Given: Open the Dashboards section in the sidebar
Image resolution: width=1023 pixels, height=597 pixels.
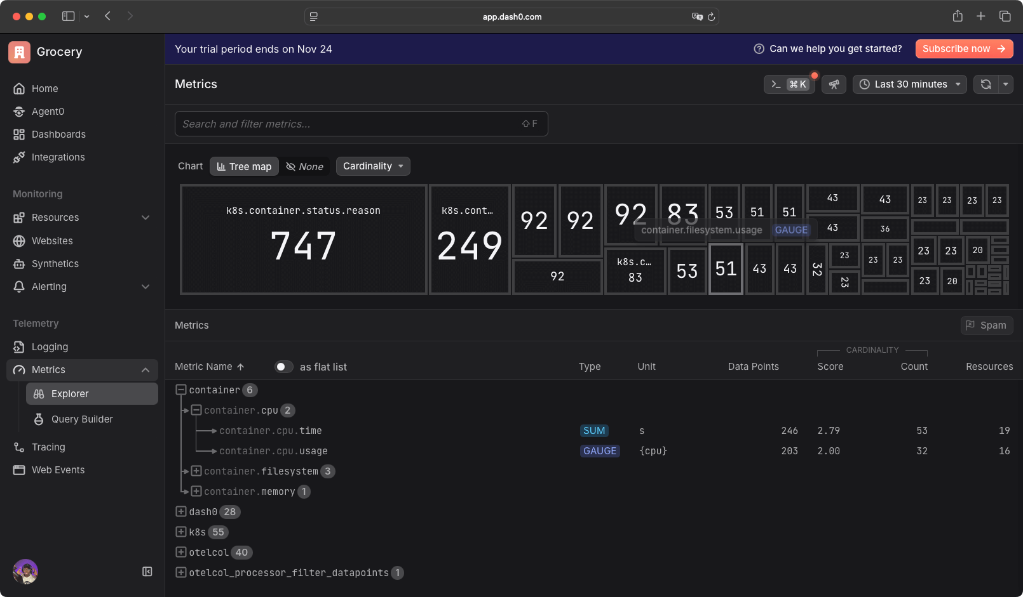Looking at the screenshot, I should coord(58,134).
